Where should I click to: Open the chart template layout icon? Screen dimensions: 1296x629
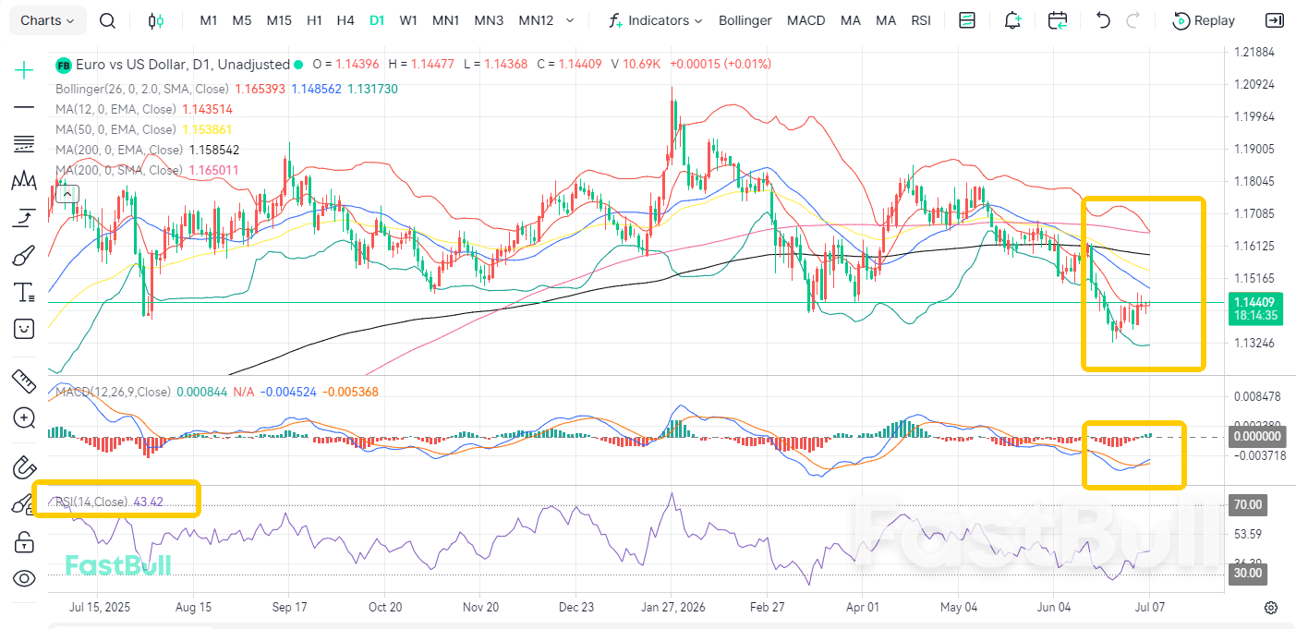click(x=967, y=20)
